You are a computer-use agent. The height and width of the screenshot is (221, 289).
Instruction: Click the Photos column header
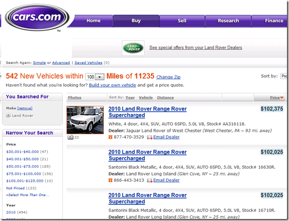point(75,98)
